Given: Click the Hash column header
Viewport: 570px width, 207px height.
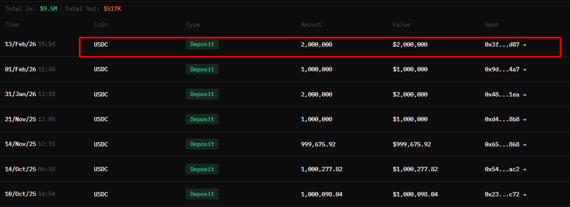Looking at the screenshot, I should (492, 24).
